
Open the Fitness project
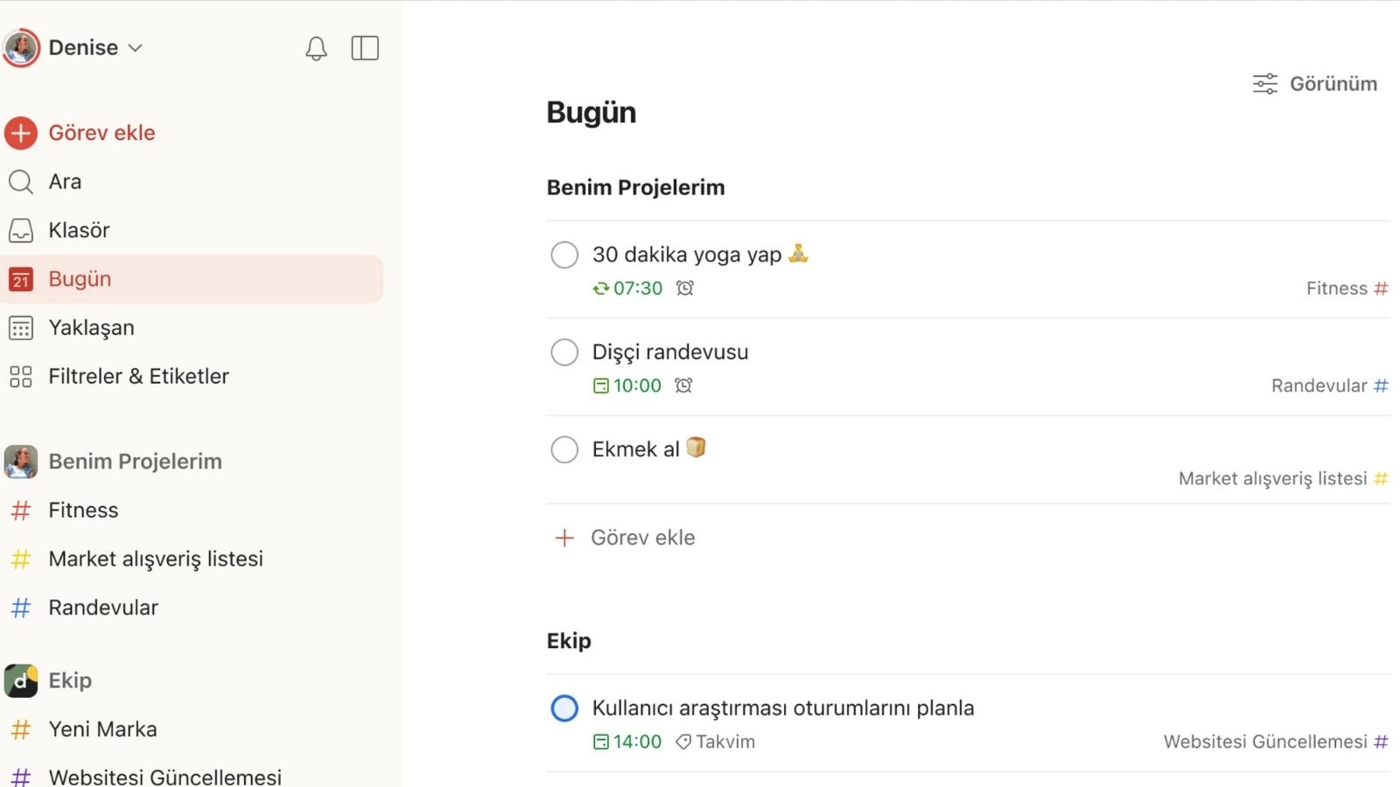click(x=83, y=511)
